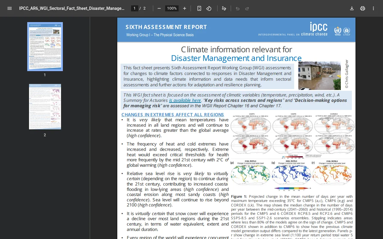Click the redo arrow icon
This screenshot has height=239, width=383.
click(247, 8)
